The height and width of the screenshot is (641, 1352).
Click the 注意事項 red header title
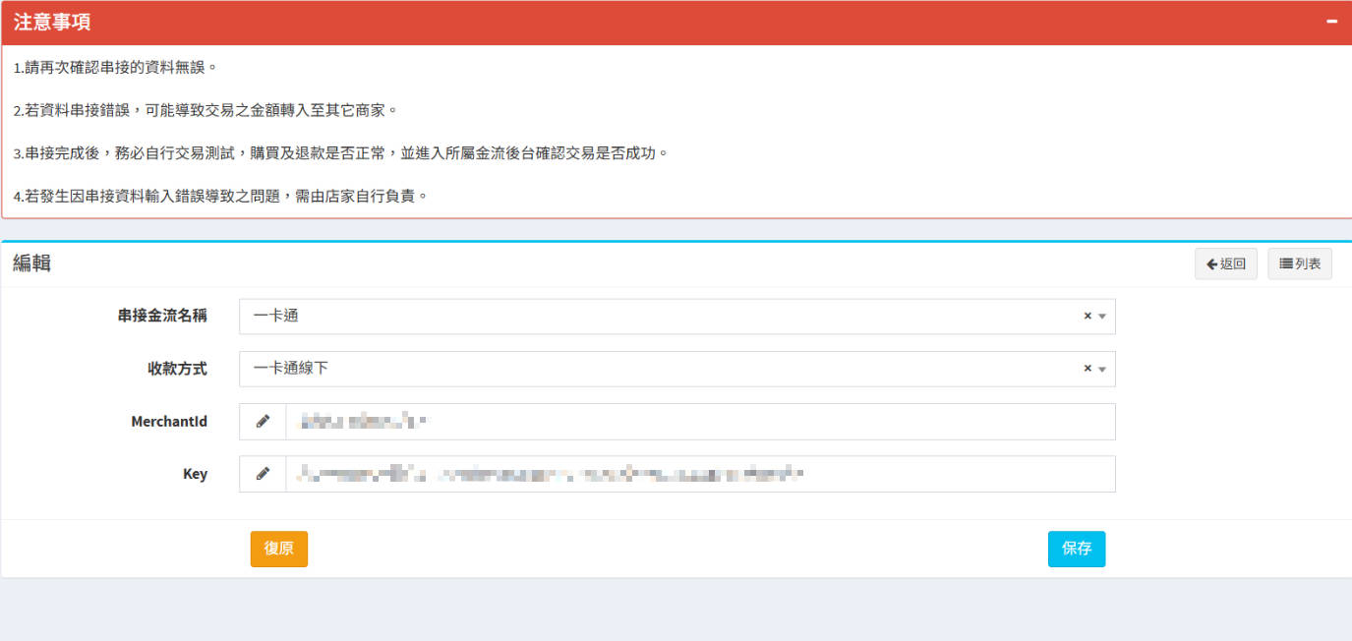pyautogui.click(x=53, y=23)
